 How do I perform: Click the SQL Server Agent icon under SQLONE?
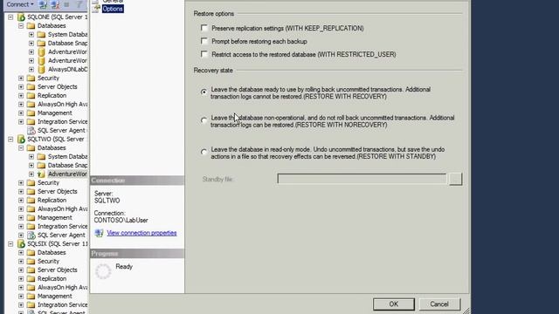click(31, 131)
